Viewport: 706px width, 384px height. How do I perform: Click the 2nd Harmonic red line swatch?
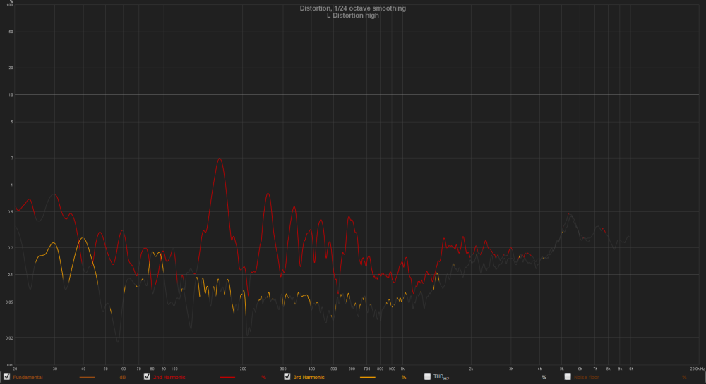[x=227, y=377]
